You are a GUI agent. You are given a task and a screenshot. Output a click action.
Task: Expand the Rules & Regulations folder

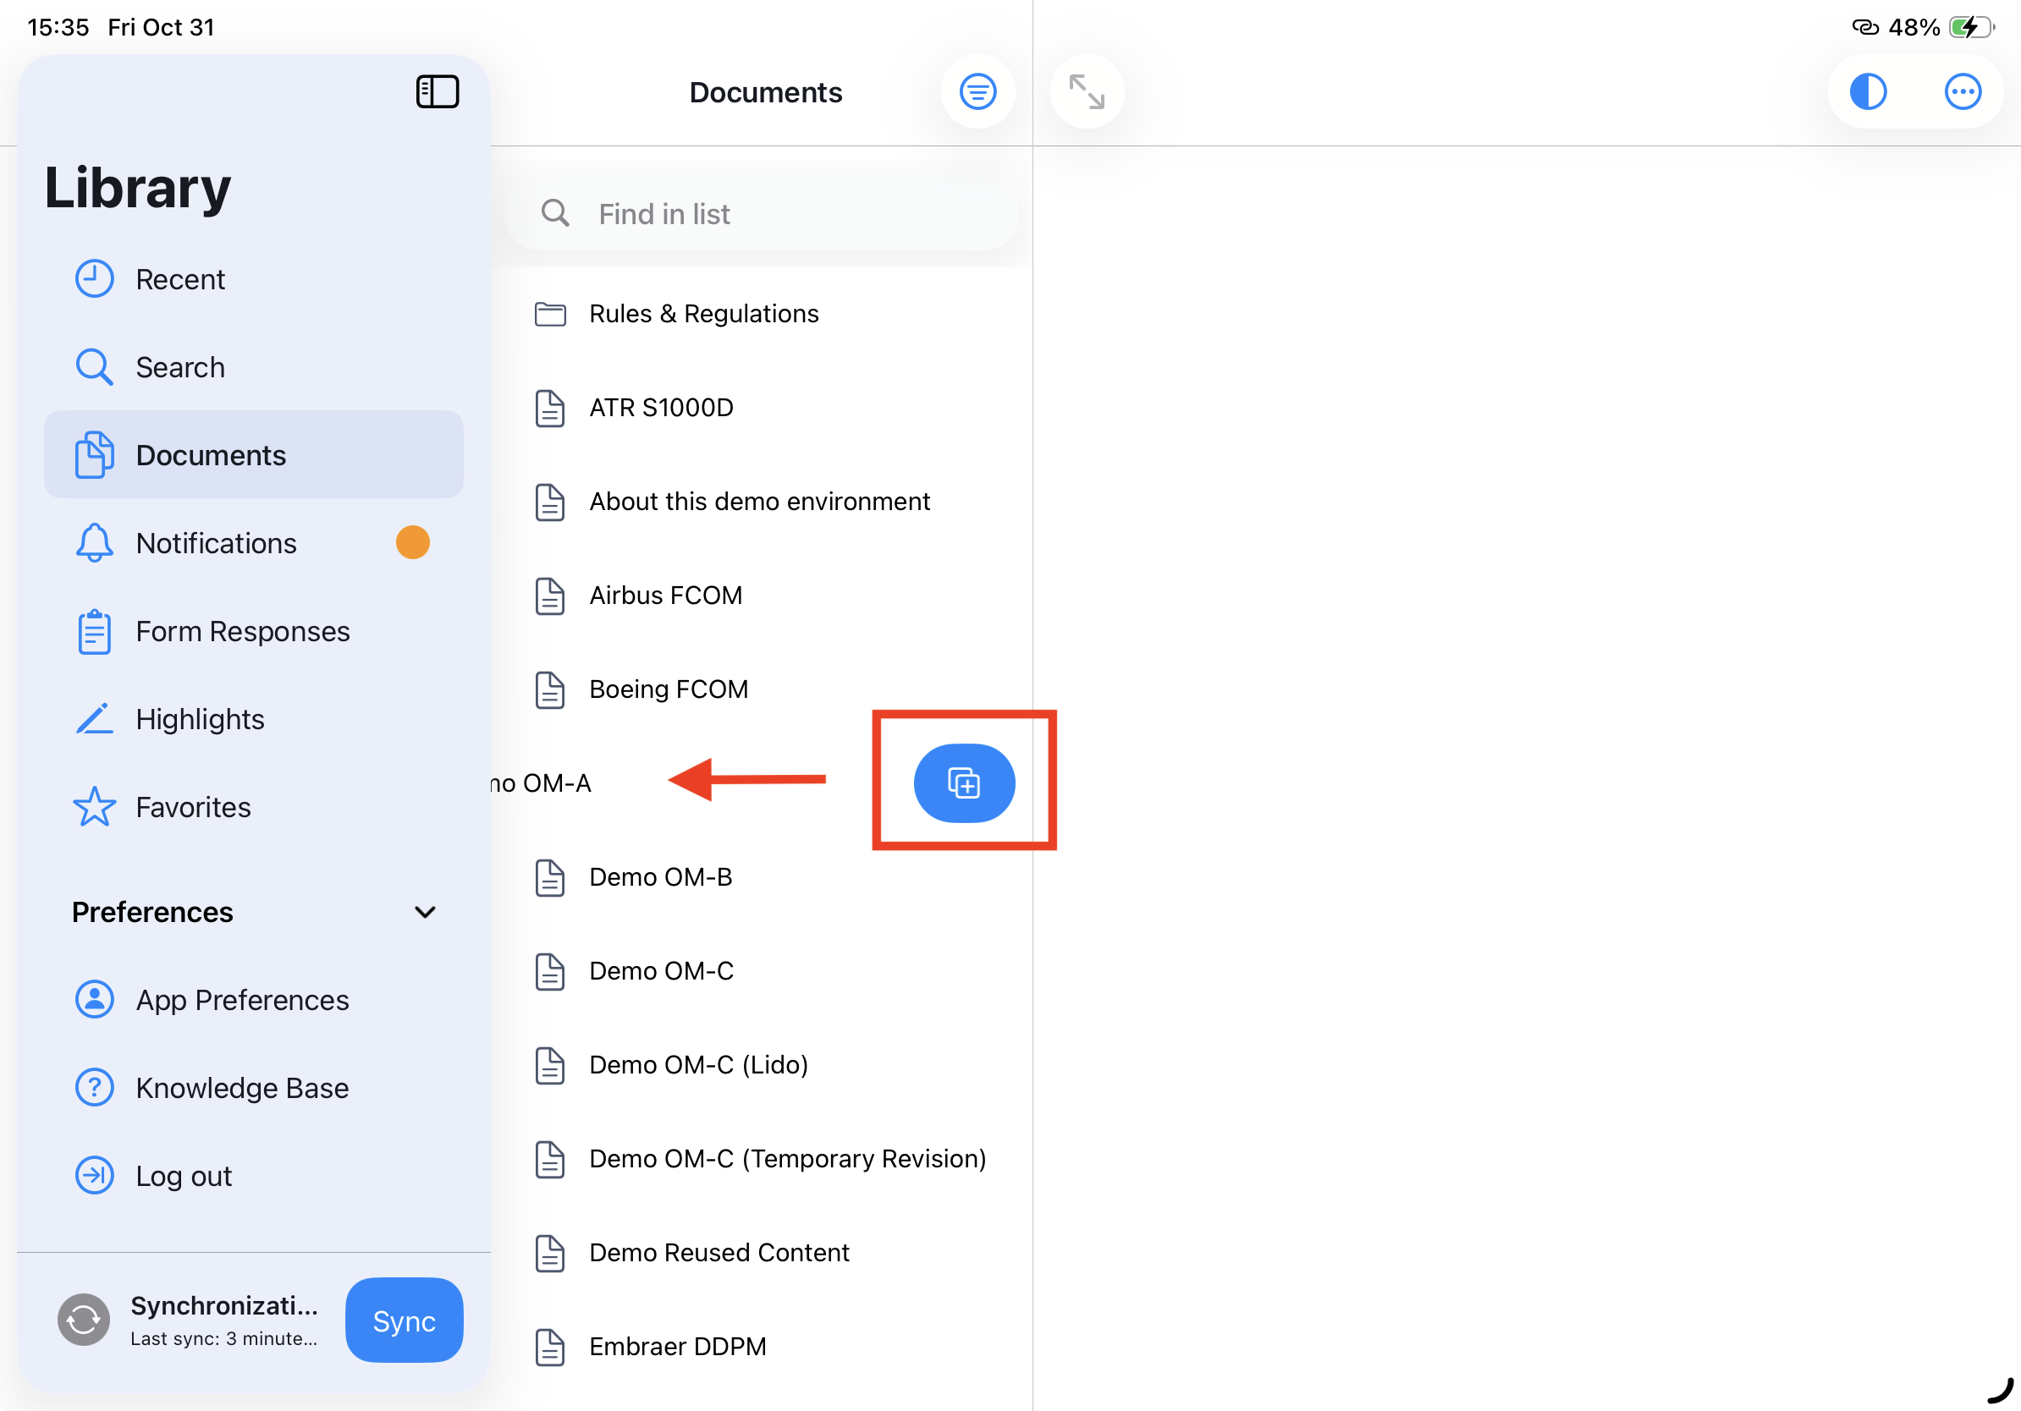coord(702,314)
